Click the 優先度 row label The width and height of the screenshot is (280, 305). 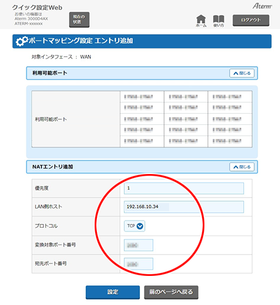pyautogui.click(x=41, y=188)
